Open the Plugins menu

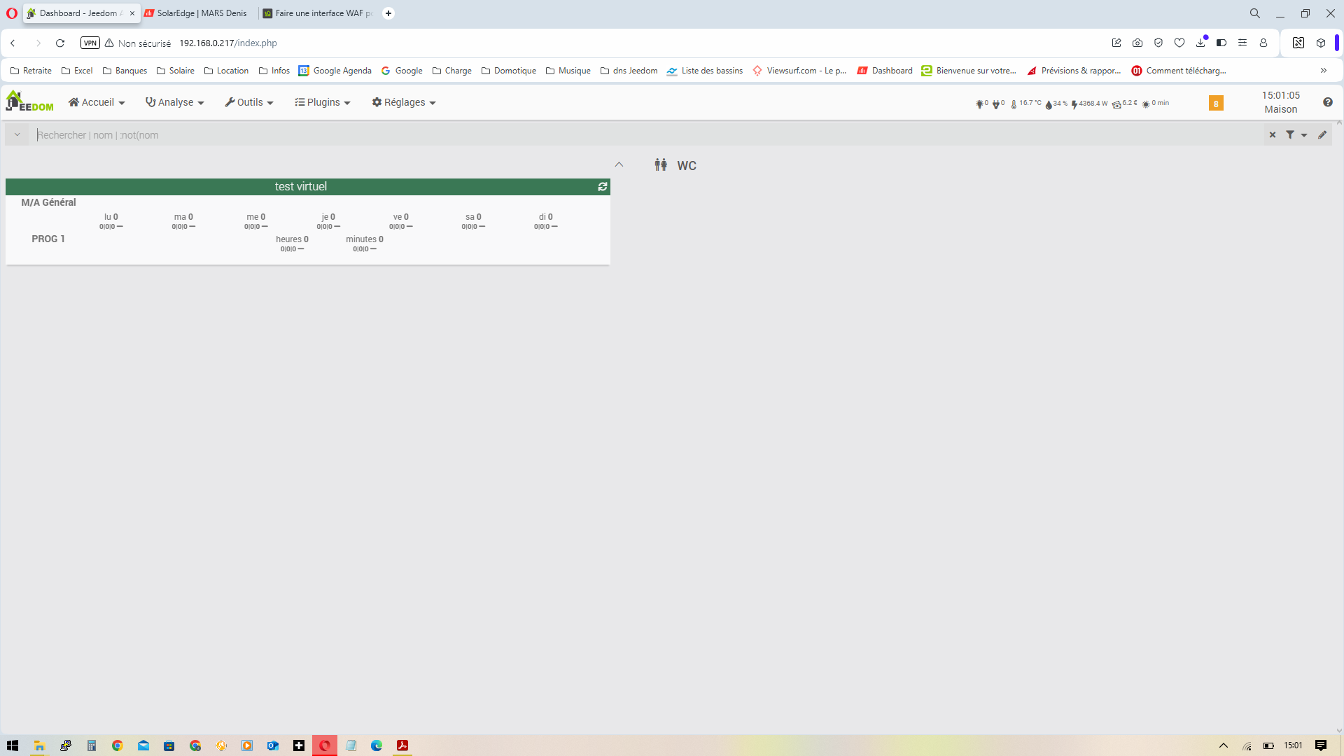click(323, 102)
